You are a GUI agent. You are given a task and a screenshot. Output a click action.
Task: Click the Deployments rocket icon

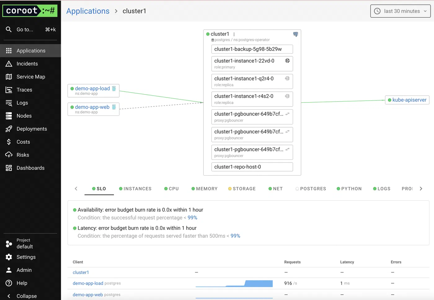click(x=9, y=129)
